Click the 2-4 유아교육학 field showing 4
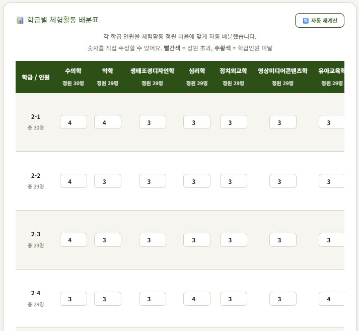 pos(331,299)
